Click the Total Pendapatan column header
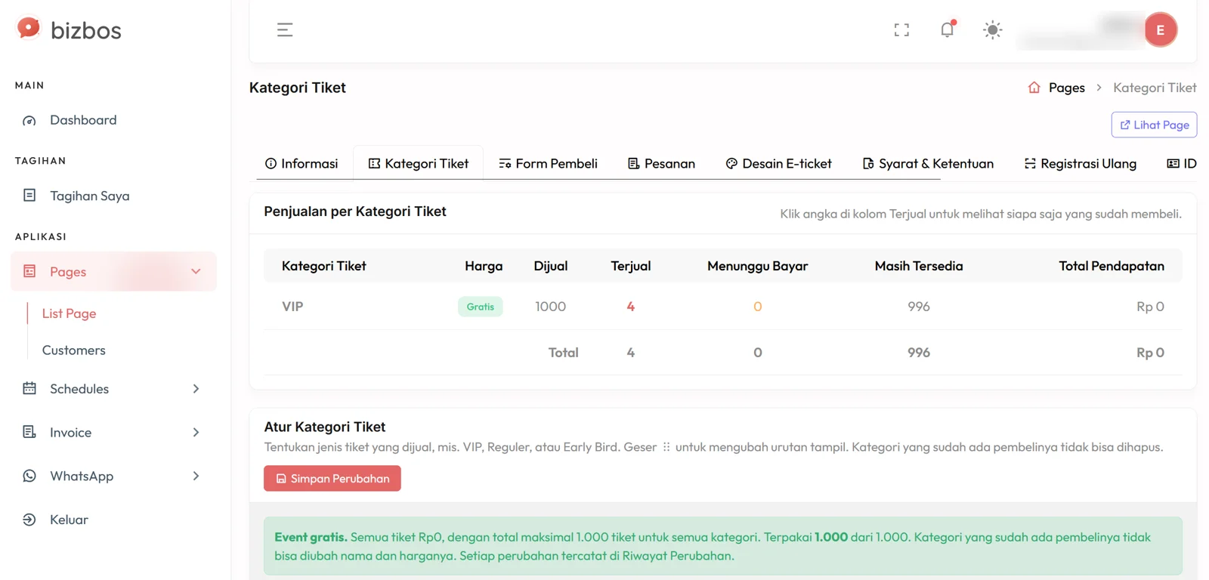Viewport: 1209px width, 580px height. tap(1112, 266)
